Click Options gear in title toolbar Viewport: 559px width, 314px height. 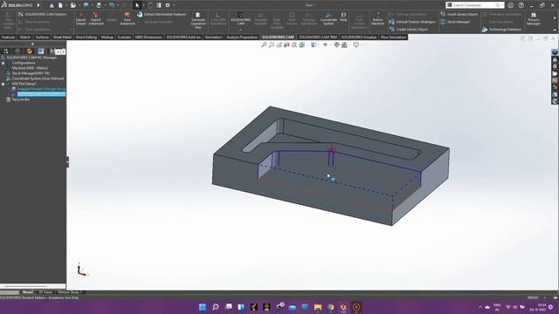[168, 5]
